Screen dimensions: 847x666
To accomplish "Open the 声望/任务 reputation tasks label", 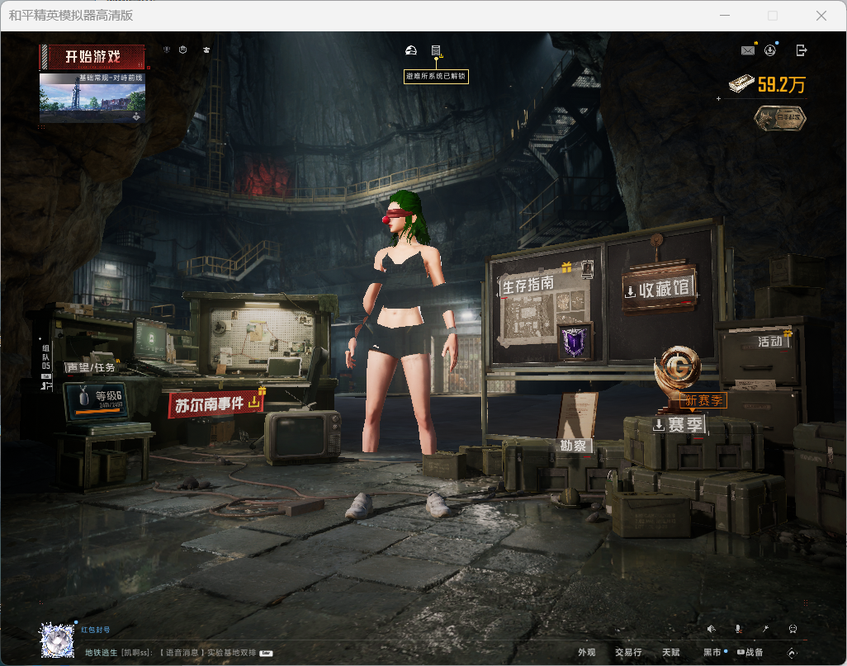I will click(x=92, y=367).
